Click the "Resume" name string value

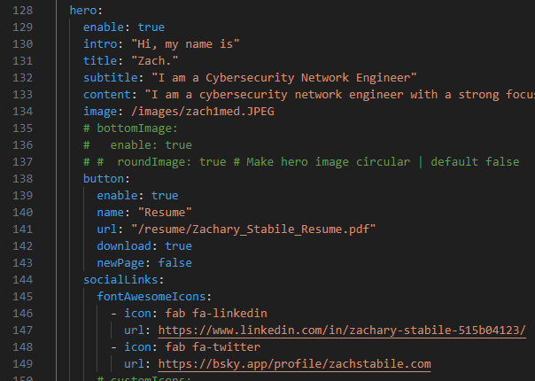tap(165, 213)
